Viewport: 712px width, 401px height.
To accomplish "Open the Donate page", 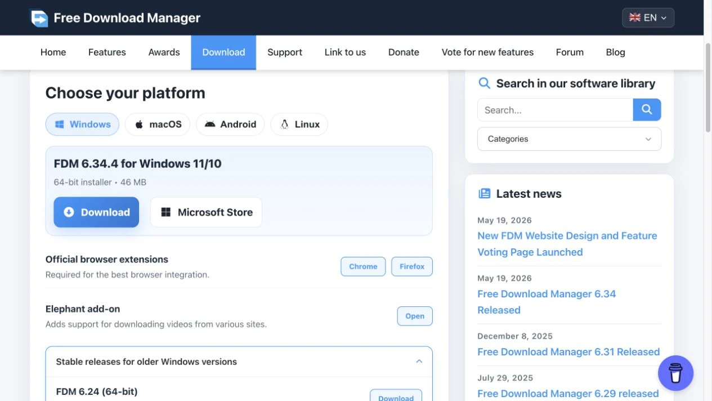I will (404, 52).
